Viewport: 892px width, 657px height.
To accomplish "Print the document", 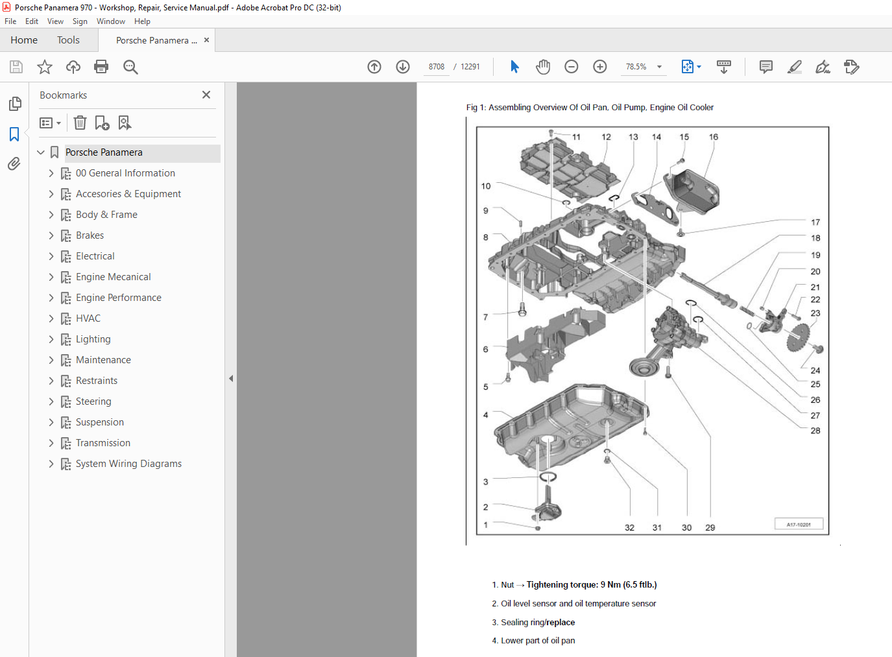I will 101,67.
